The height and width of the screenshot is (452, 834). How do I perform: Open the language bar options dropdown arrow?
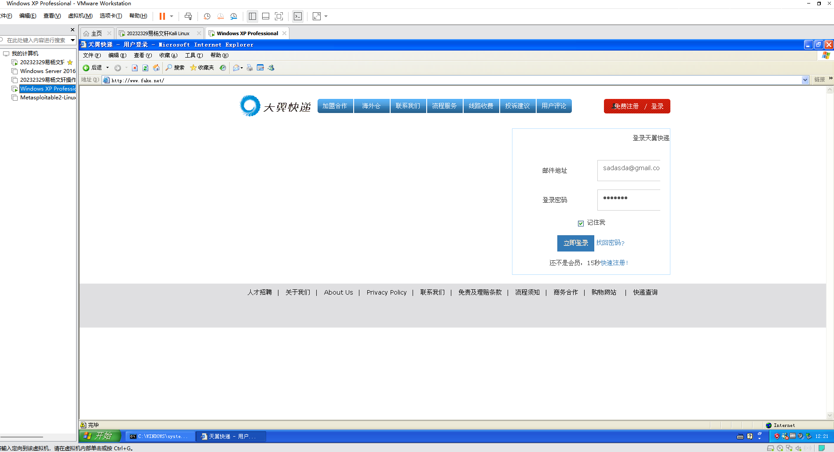(759, 438)
